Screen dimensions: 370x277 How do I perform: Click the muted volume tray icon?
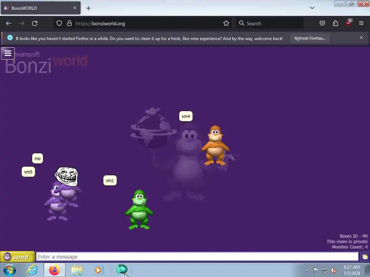[x=334, y=271]
